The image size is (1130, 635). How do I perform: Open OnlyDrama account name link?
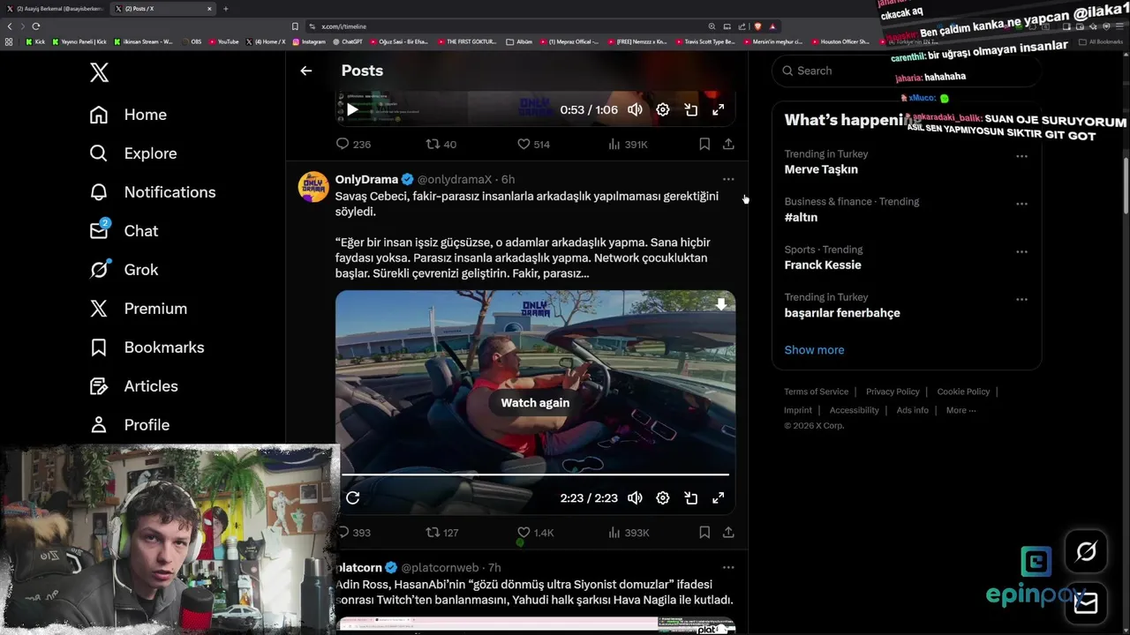366,179
